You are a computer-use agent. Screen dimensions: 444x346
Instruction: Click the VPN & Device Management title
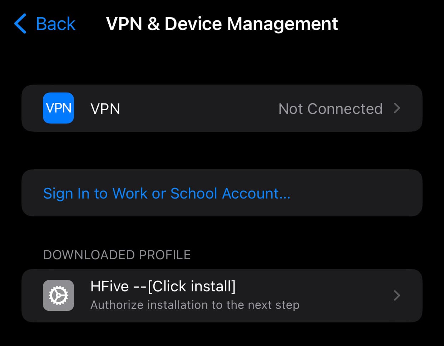click(x=222, y=24)
